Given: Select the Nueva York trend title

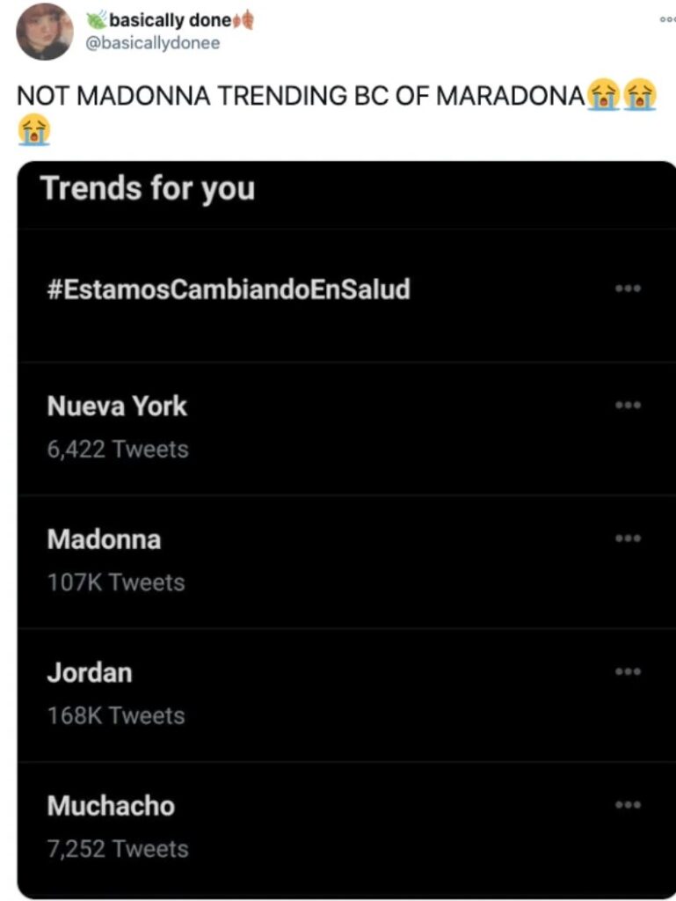Looking at the screenshot, I should pos(117,406).
